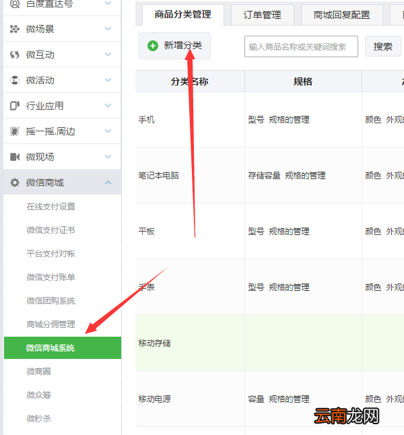
Task: Expand the 微互动 menu chevron
Action: pos(108,54)
